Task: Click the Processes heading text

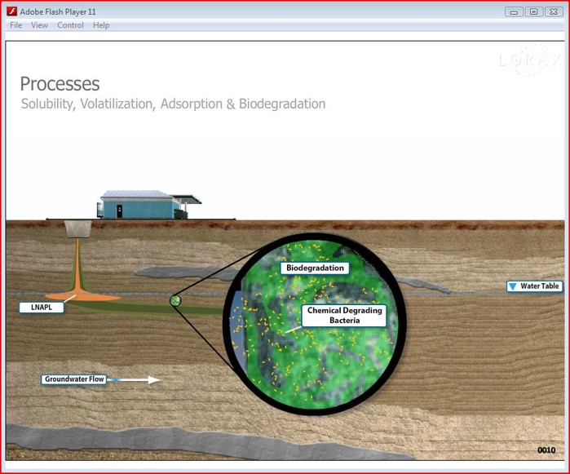Action: [60, 84]
